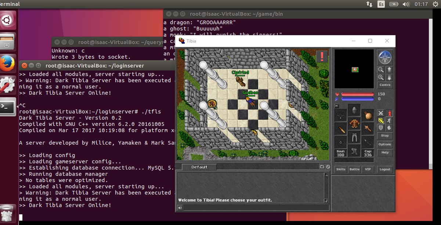Image resolution: width=441 pixels, height=225 pixels.
Task: Select chase opponent mode
Action: pos(389,120)
